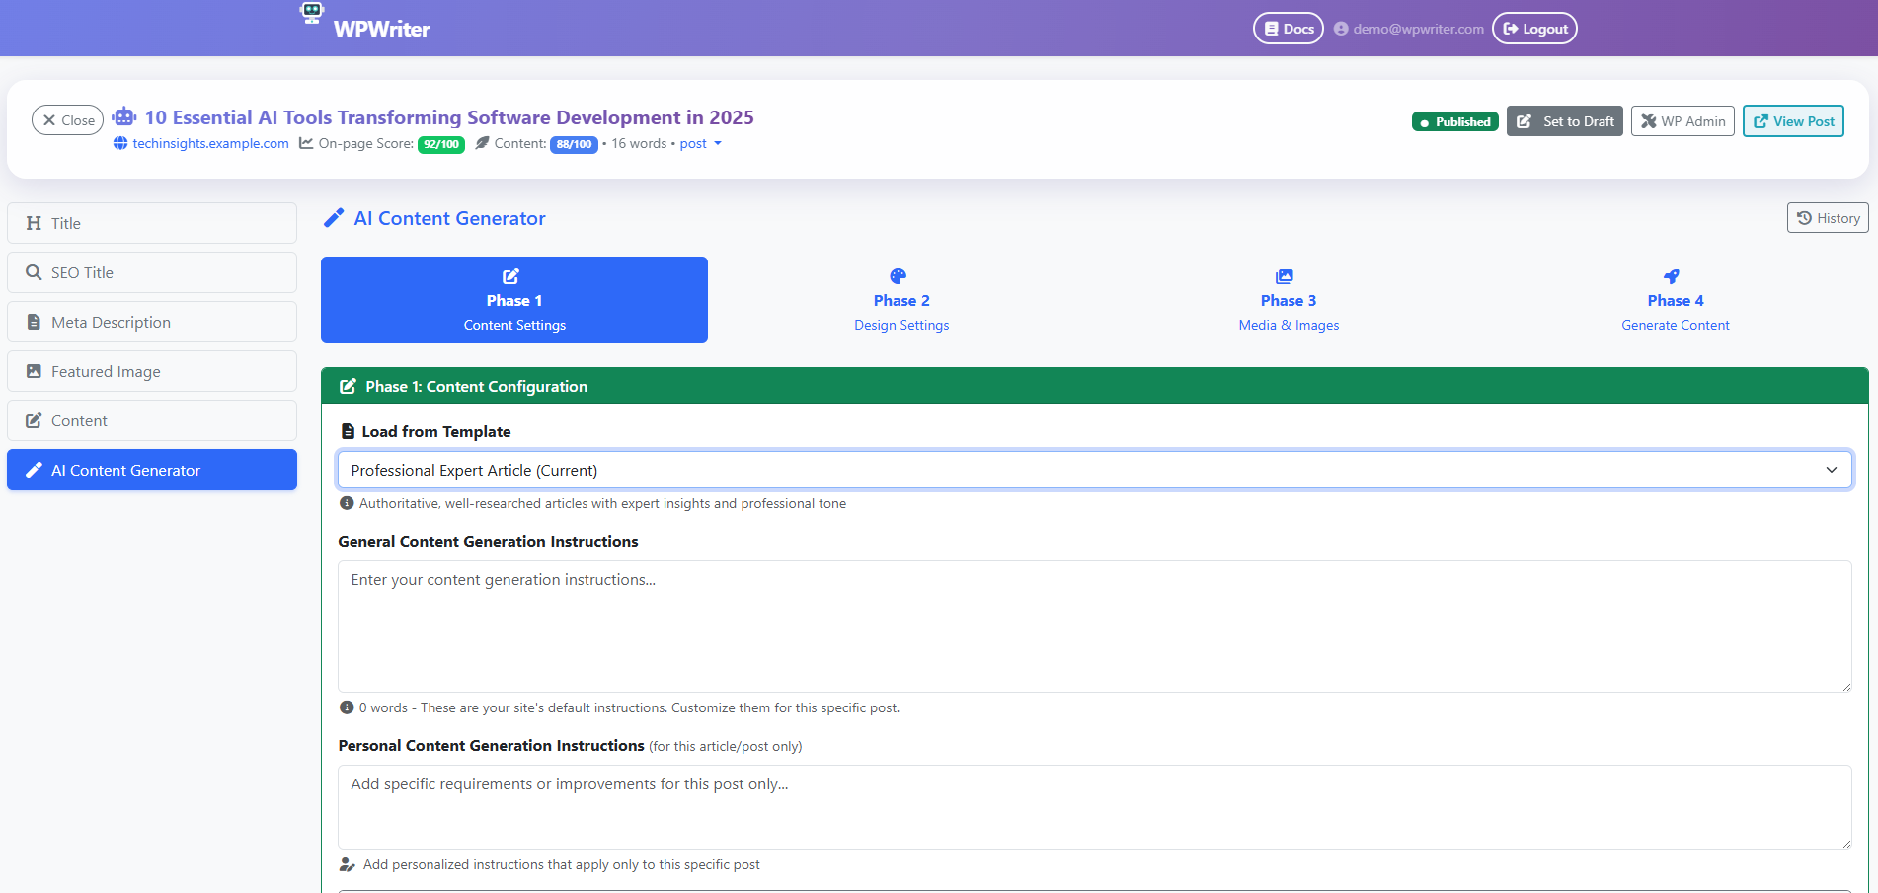This screenshot has height=893, width=1878.
Task: Click the user-edit icon beside personalized instructions note
Action: 348,864
